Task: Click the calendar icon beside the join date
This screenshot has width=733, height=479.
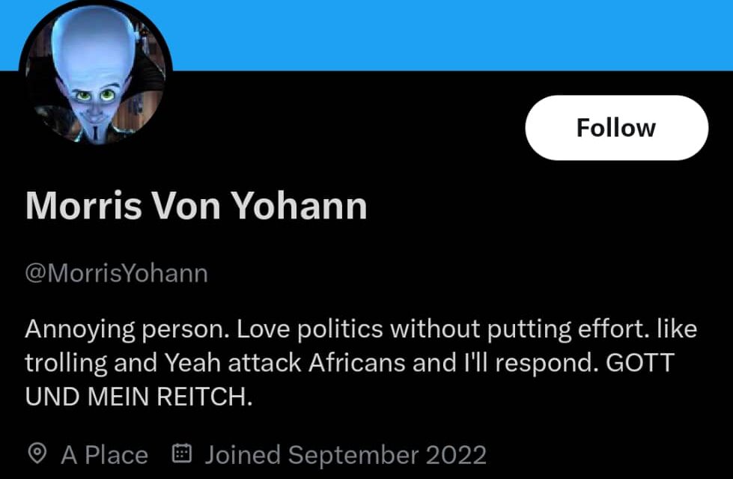Action: pyautogui.click(x=182, y=454)
